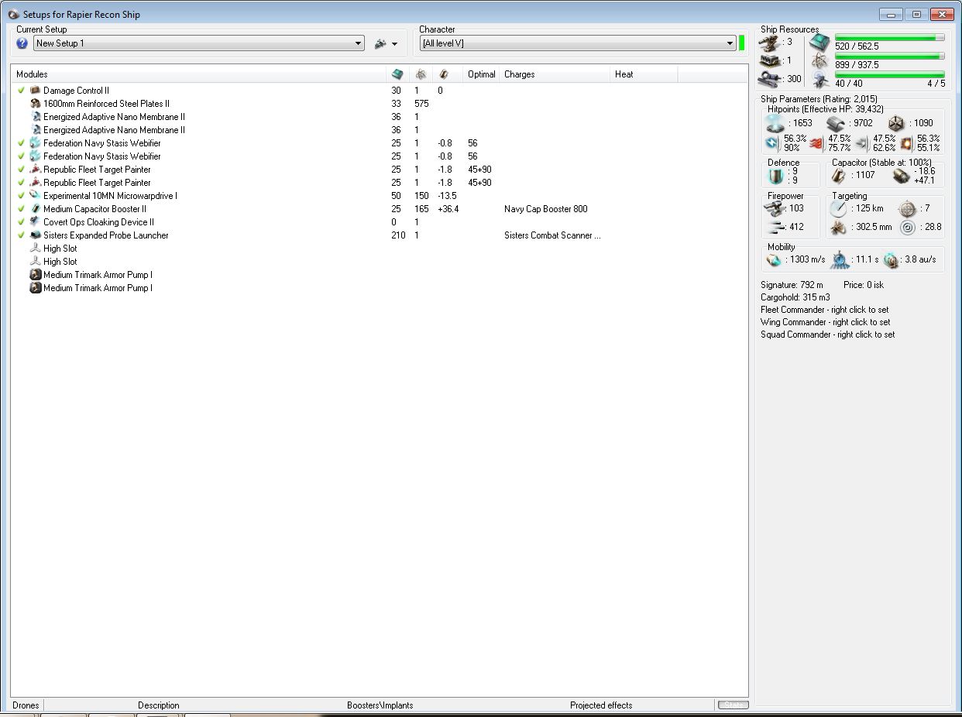Open the Current Setup dropdown

pyautogui.click(x=199, y=43)
